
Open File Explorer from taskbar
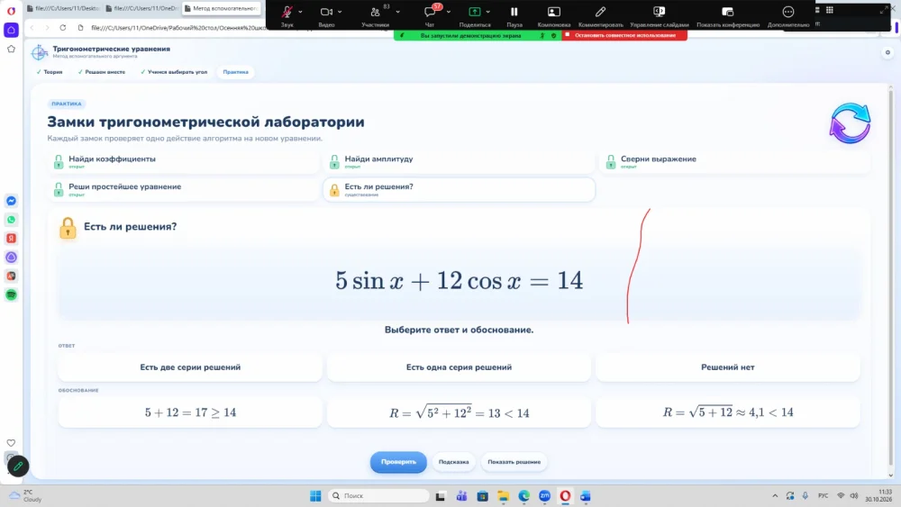[x=503, y=495]
